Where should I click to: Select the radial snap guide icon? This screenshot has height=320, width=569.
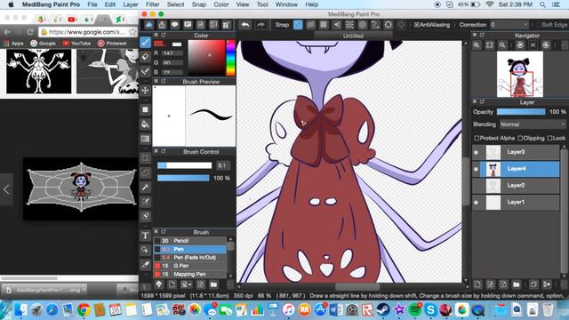[x=349, y=25]
